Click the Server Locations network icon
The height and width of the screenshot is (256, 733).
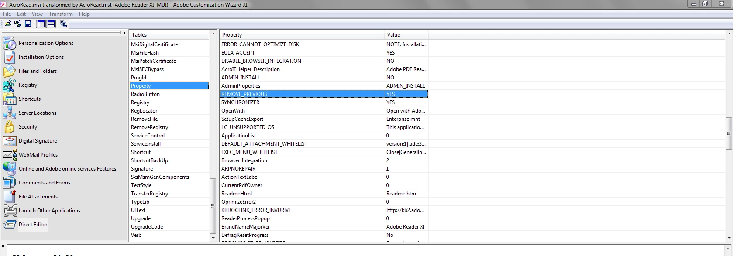point(9,113)
